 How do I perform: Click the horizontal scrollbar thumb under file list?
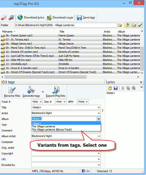point(45,77)
